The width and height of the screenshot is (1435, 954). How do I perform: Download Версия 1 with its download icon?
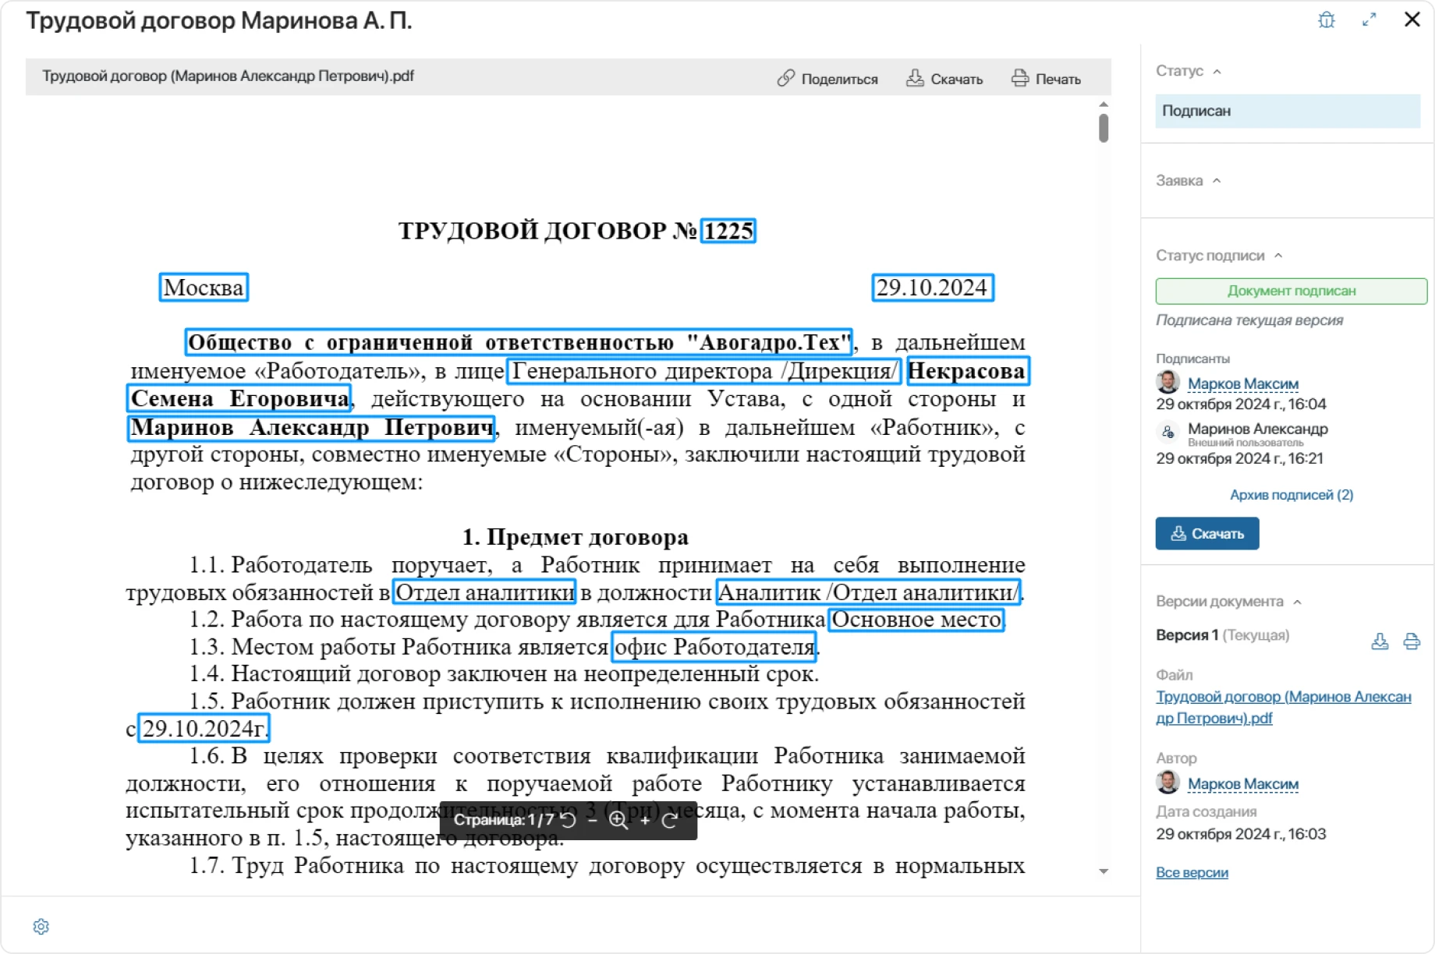pos(1381,641)
